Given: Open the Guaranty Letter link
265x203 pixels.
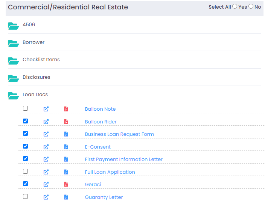Looking at the screenshot, I should coord(104,197).
